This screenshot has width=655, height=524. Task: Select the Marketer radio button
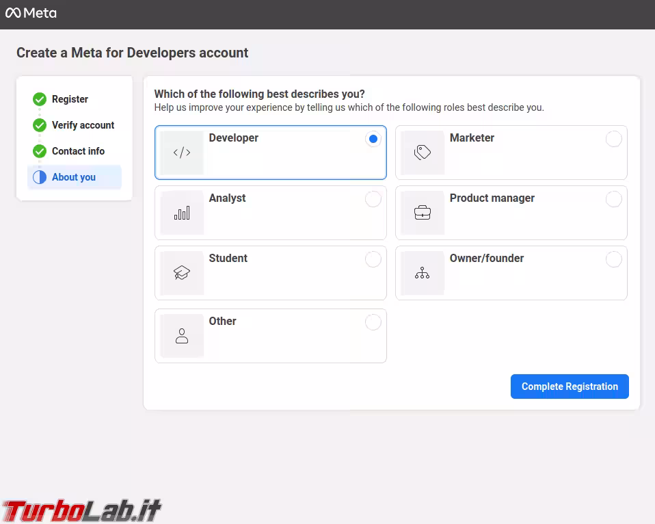click(x=613, y=139)
